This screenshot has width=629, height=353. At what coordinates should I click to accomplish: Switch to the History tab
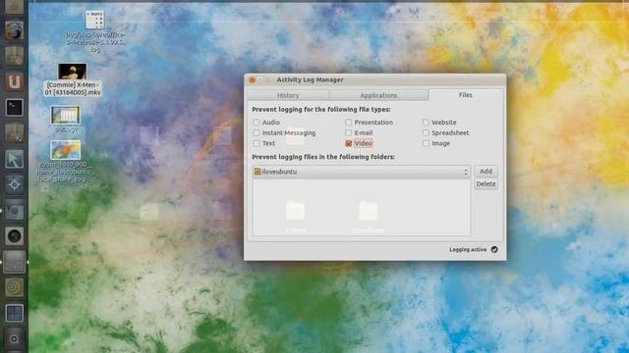click(288, 95)
